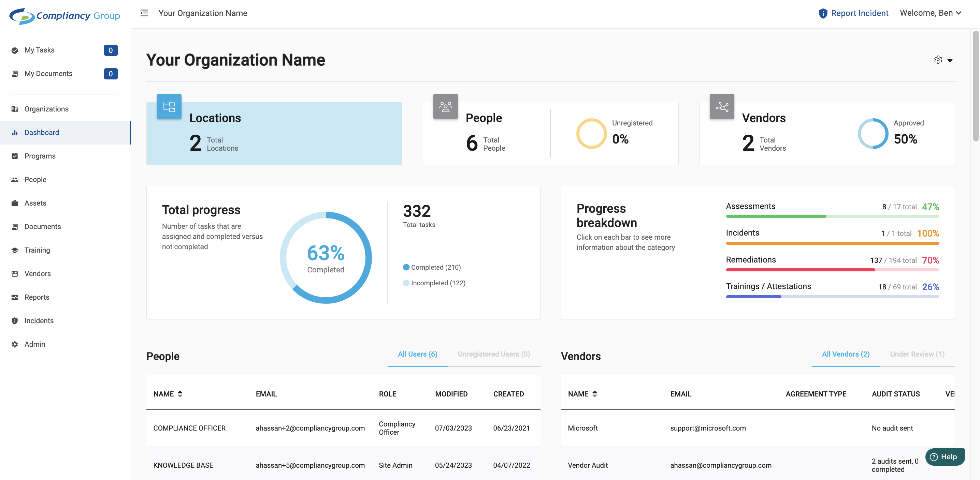
Task: Select the Programs sidebar icon
Action: click(14, 156)
